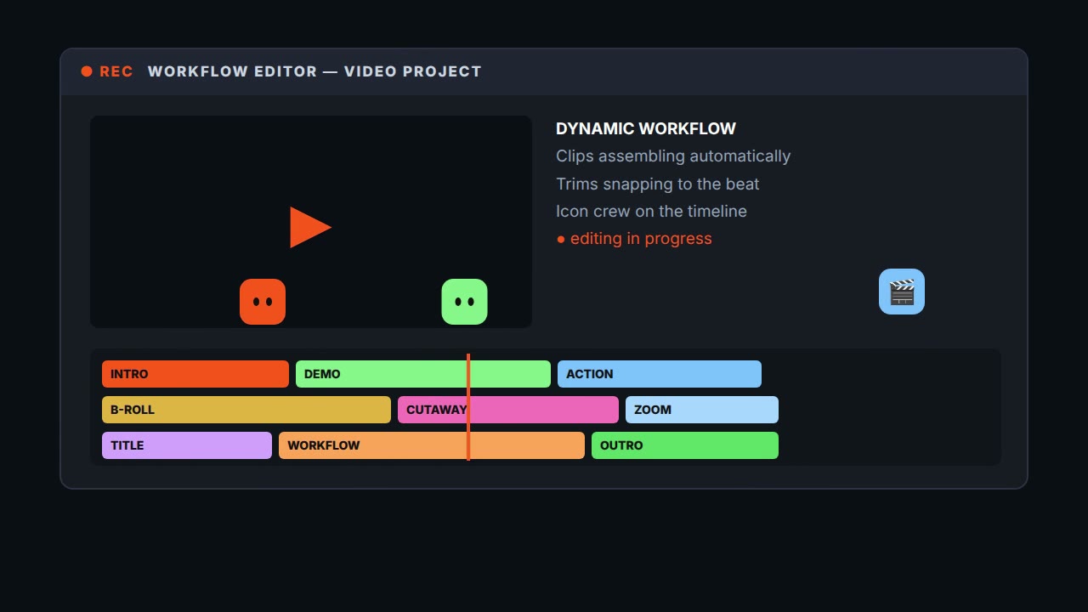Click the 'WORKFLOW EDITOR — VIDEO PROJECT' title
Screen dimensions: 1088x612
coord(314,71)
